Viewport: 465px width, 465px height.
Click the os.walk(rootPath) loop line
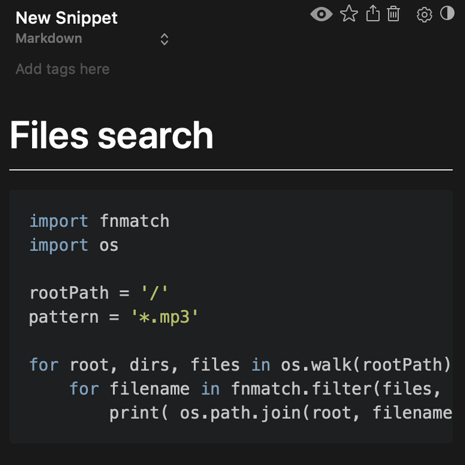241,364
